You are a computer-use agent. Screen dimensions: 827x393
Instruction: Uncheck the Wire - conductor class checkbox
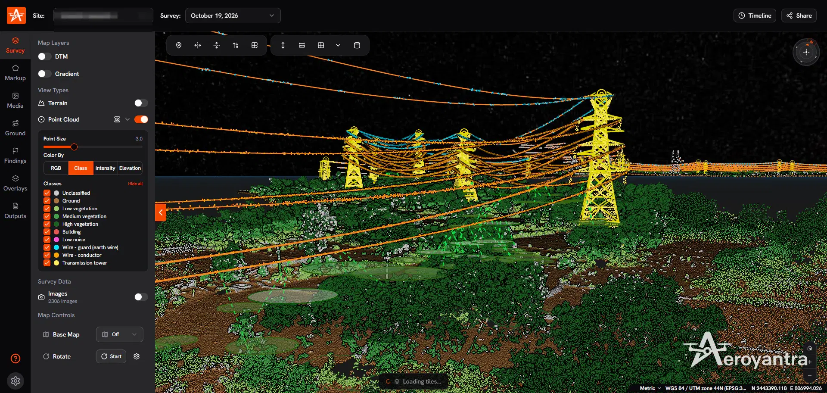47,255
